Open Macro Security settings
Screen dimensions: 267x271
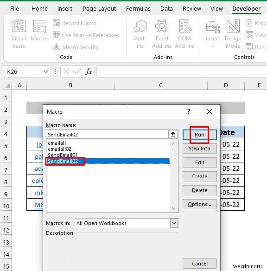[76, 47]
